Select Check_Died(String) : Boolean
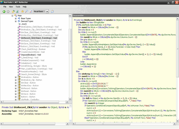 tap(33, 49)
